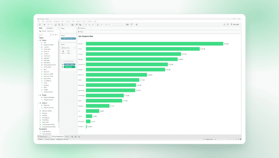The image size is (279, 158).
Task: Open the Show Me panel
Action: click(235, 24)
